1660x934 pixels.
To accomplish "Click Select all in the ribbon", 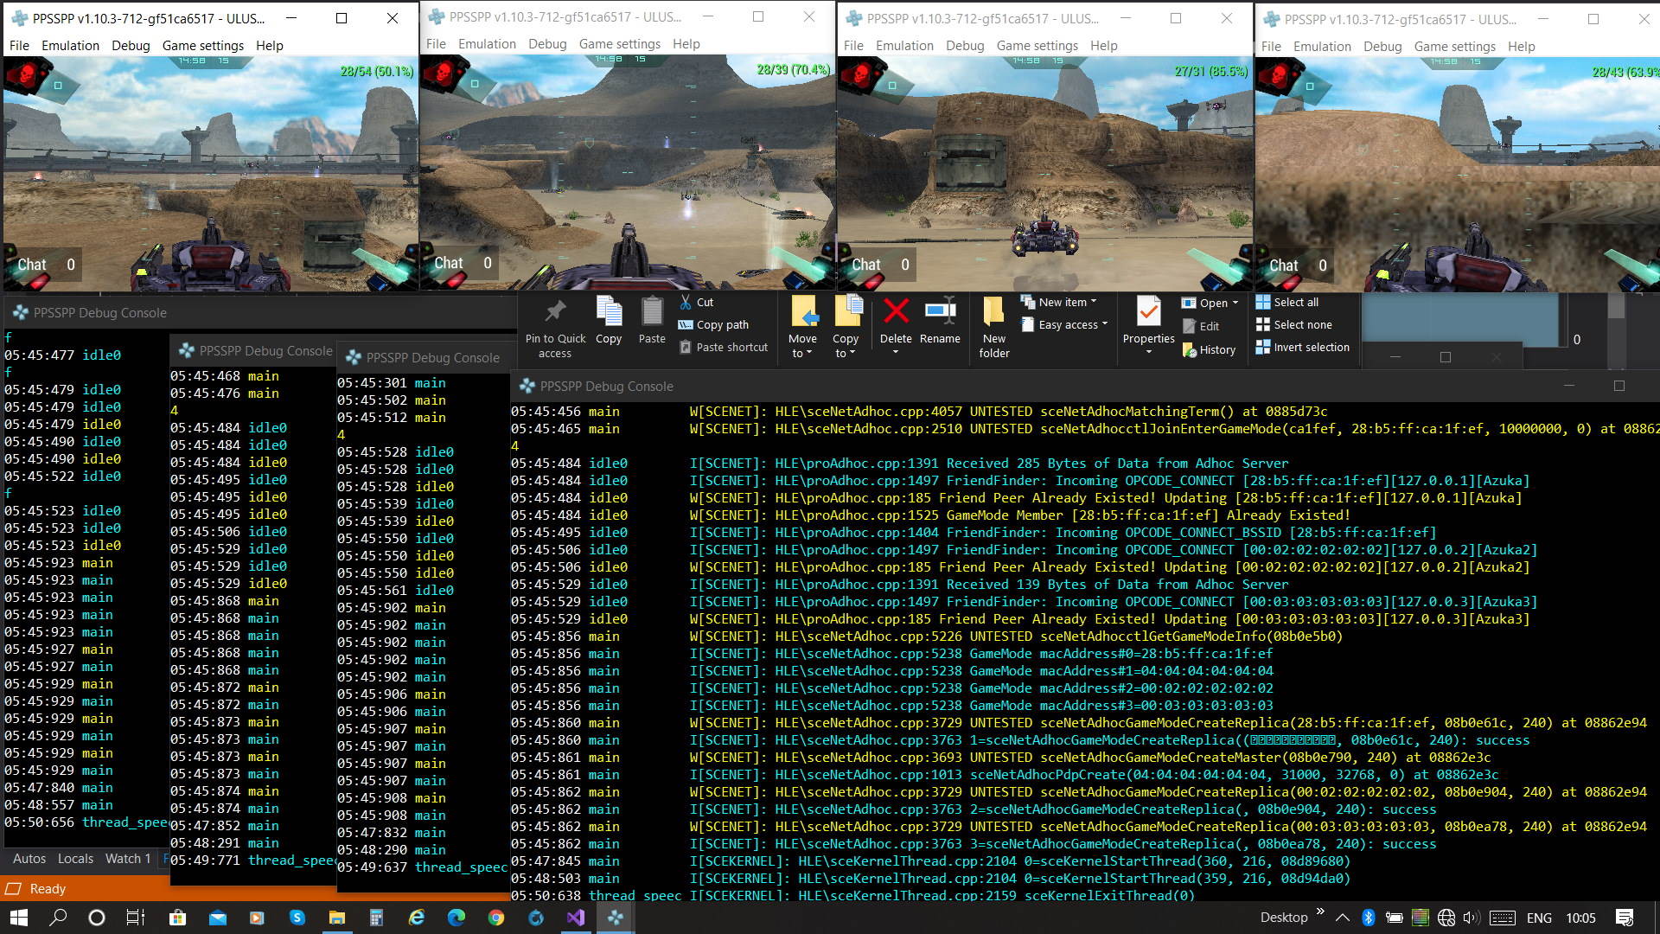I will click(x=1287, y=302).
